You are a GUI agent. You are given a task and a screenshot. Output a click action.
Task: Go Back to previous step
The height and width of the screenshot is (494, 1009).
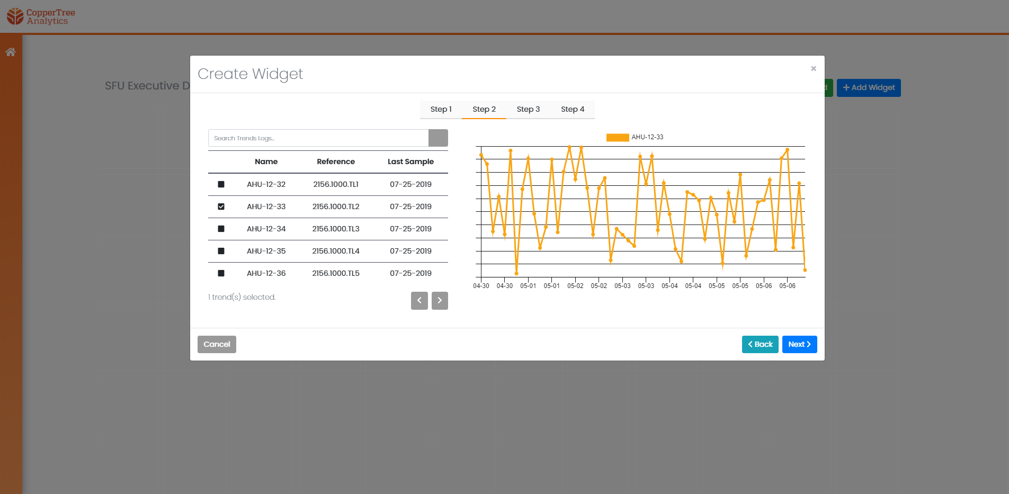pos(760,344)
